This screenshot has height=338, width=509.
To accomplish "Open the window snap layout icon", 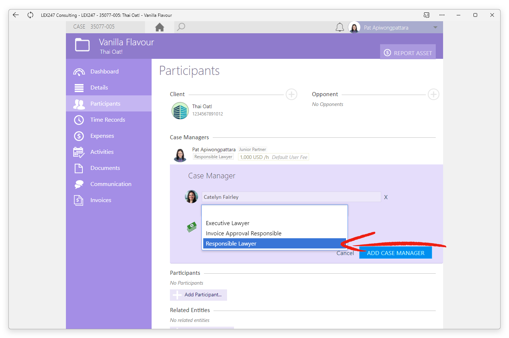I will [426, 15].
